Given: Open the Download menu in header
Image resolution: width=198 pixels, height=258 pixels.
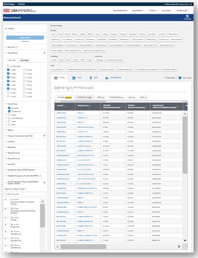Looking at the screenshot, I should (167, 10).
